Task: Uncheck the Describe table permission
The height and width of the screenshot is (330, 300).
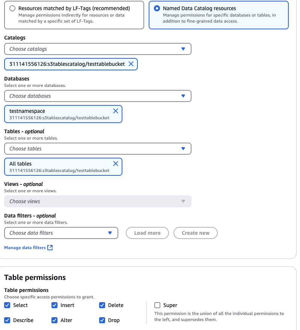Action: click(7, 320)
